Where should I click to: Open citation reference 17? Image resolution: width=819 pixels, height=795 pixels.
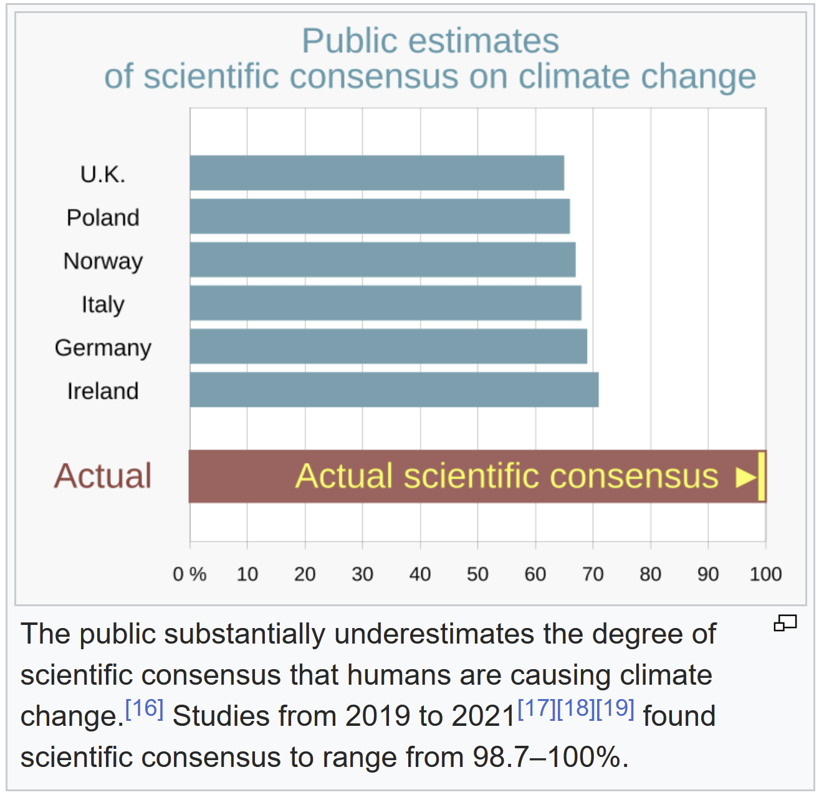(x=537, y=708)
